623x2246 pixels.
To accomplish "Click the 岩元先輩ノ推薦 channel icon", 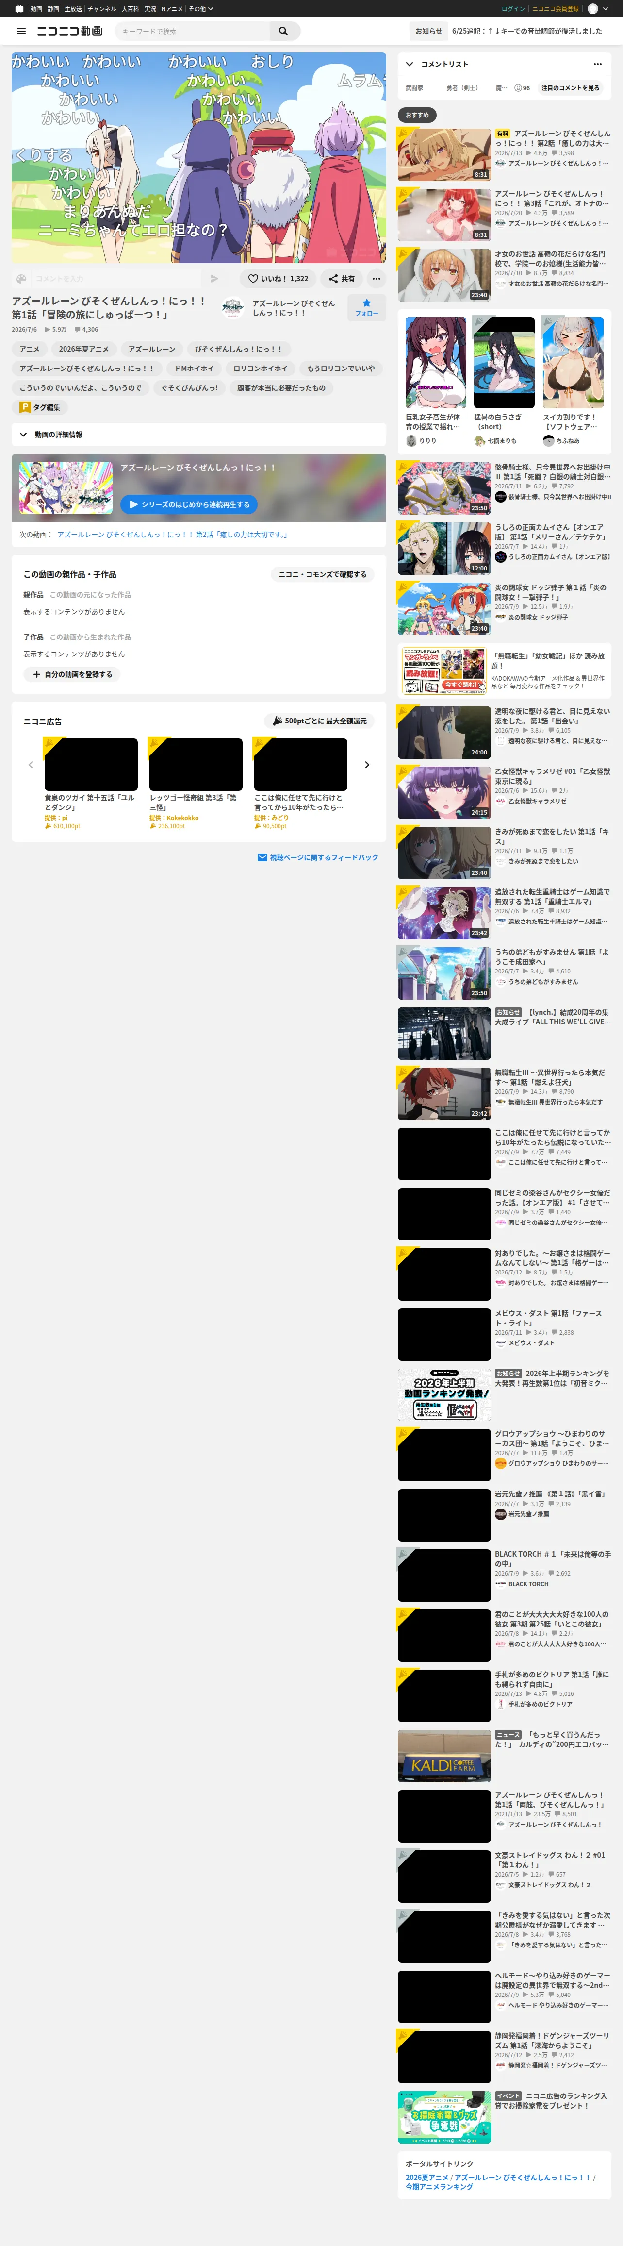I will pos(501,1514).
